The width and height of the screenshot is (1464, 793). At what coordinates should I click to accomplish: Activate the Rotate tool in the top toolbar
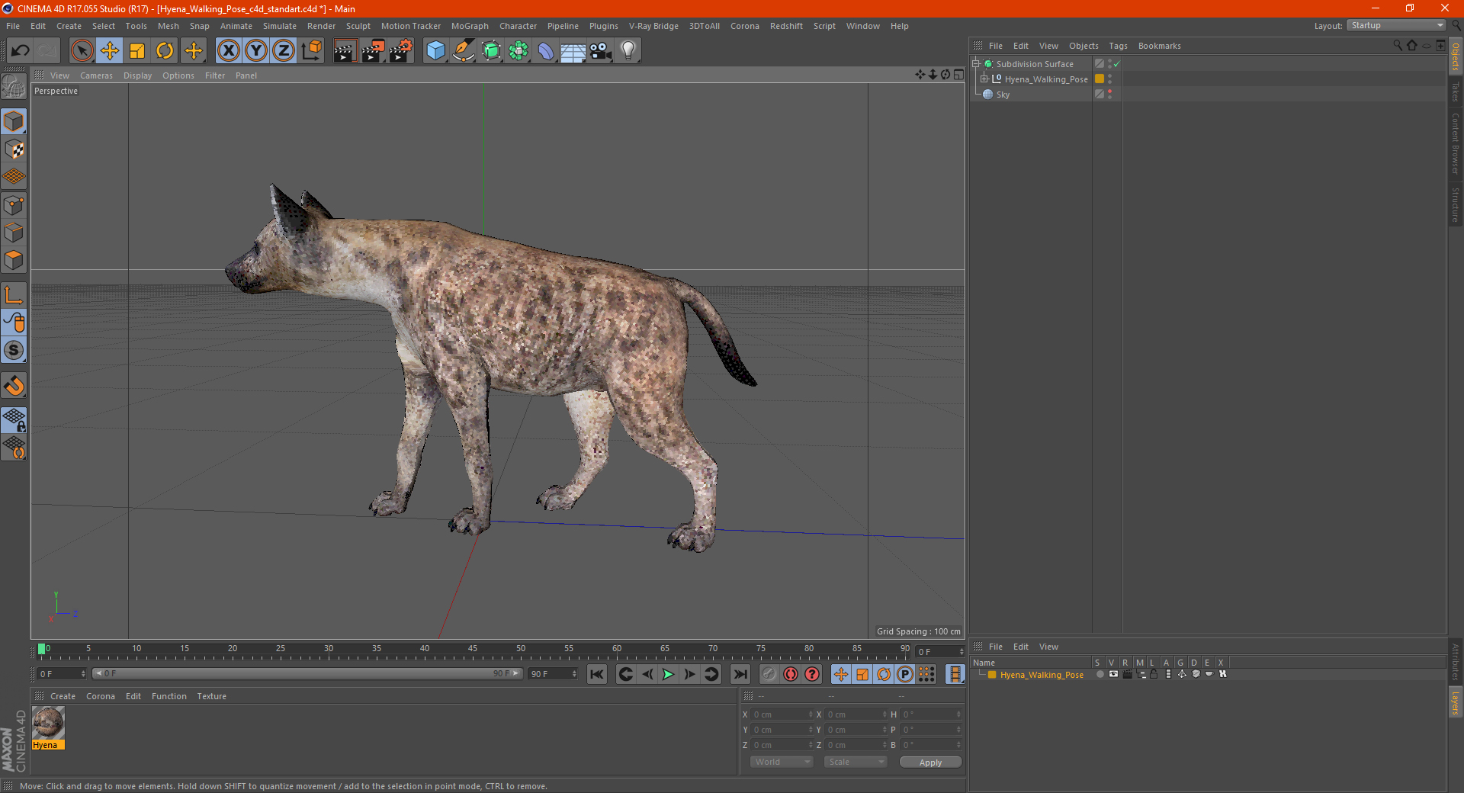(x=165, y=51)
